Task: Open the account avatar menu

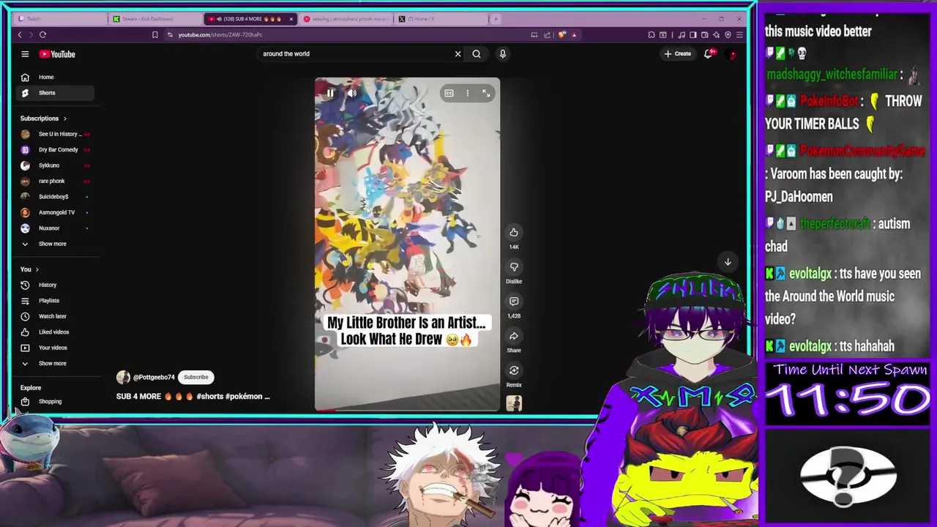Action: (x=732, y=53)
